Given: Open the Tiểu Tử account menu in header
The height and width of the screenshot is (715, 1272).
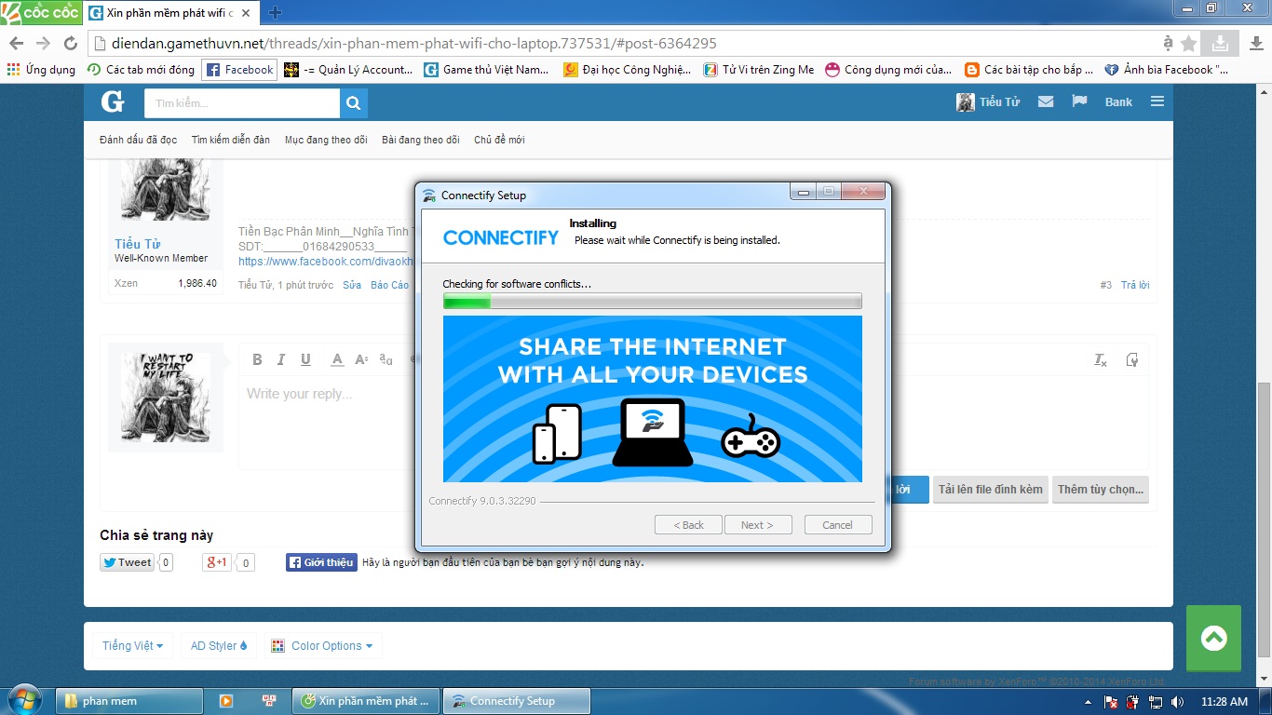Looking at the screenshot, I should (x=988, y=102).
